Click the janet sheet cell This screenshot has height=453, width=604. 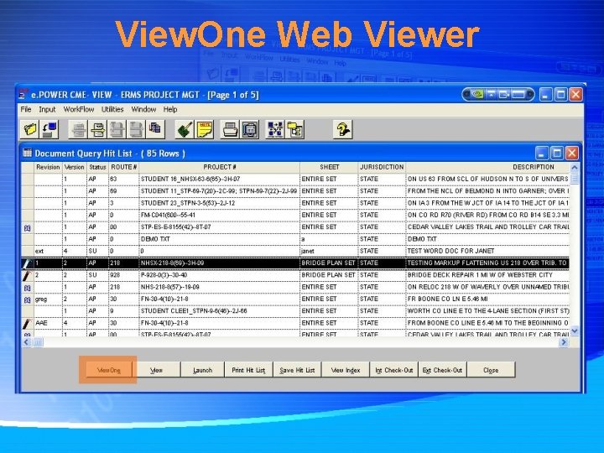pyautogui.click(x=329, y=251)
